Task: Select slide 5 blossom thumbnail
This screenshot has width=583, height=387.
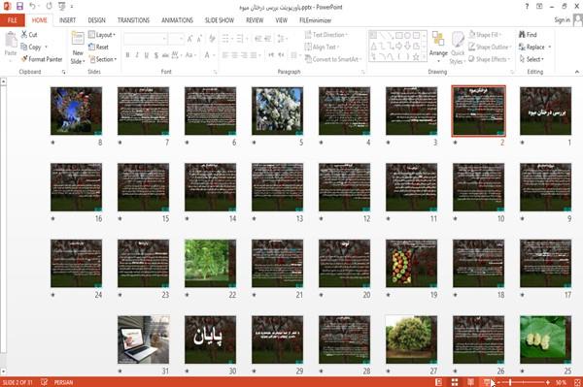Action: 277,111
